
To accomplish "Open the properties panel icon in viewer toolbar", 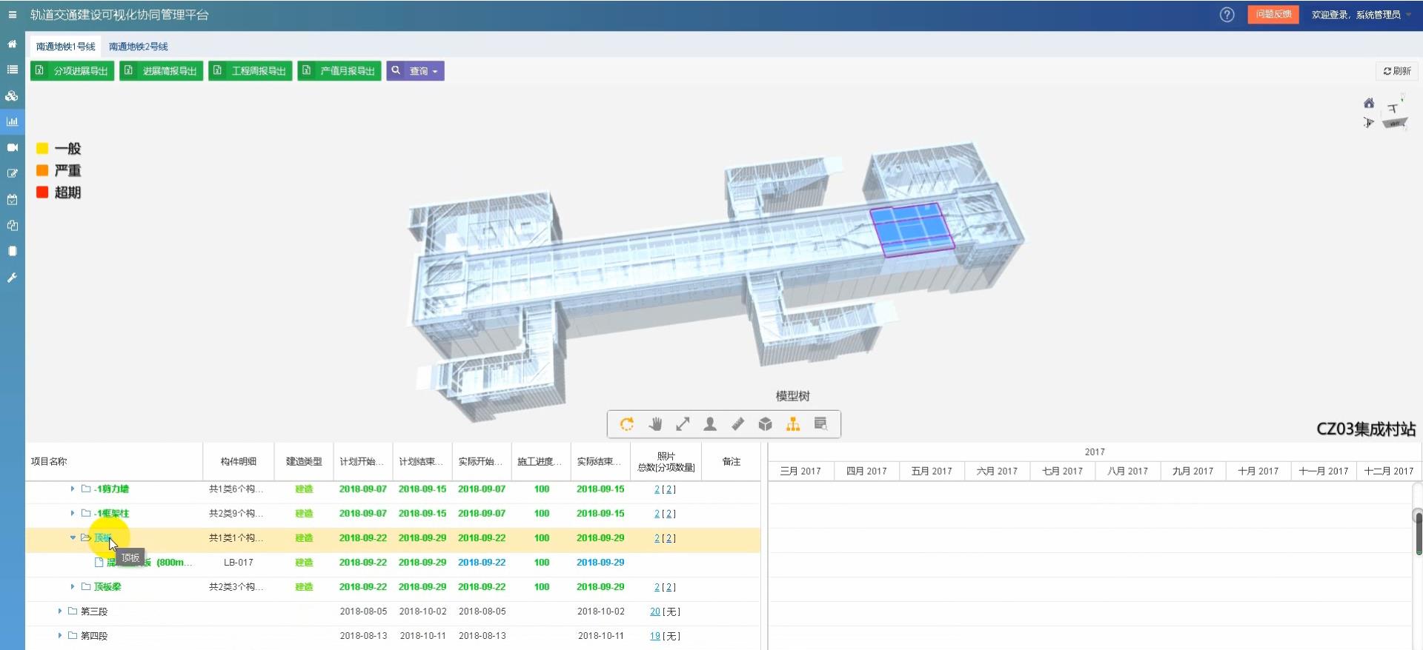I will (820, 424).
